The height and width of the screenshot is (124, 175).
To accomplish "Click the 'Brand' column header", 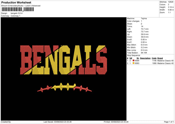I will (160, 58).
